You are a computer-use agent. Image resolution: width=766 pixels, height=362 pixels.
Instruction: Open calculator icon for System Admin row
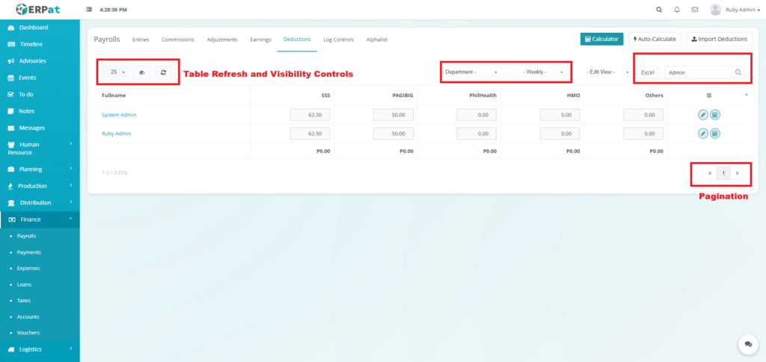click(714, 115)
